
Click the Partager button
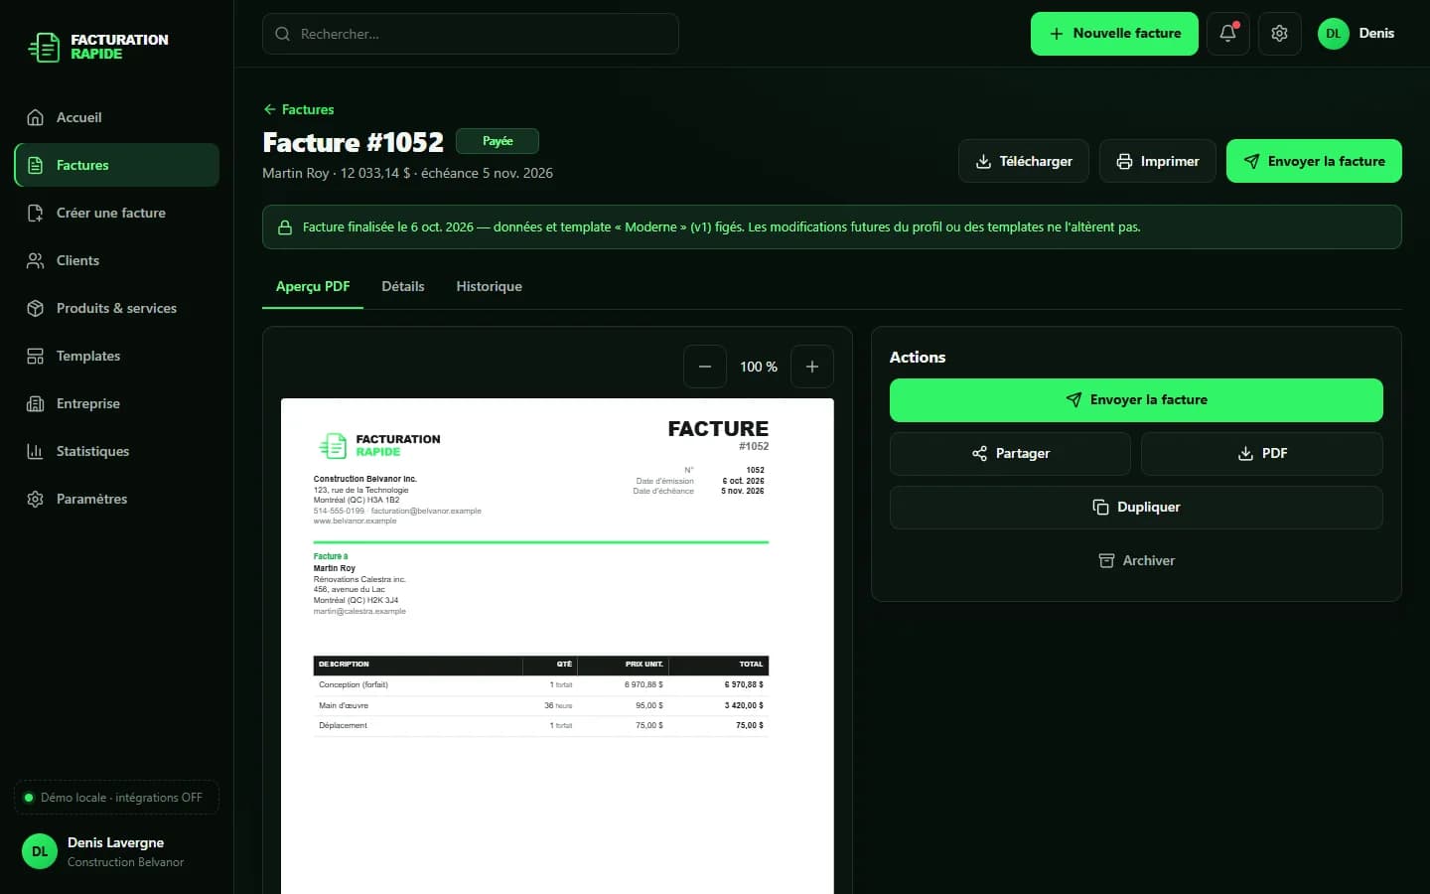coord(1010,454)
